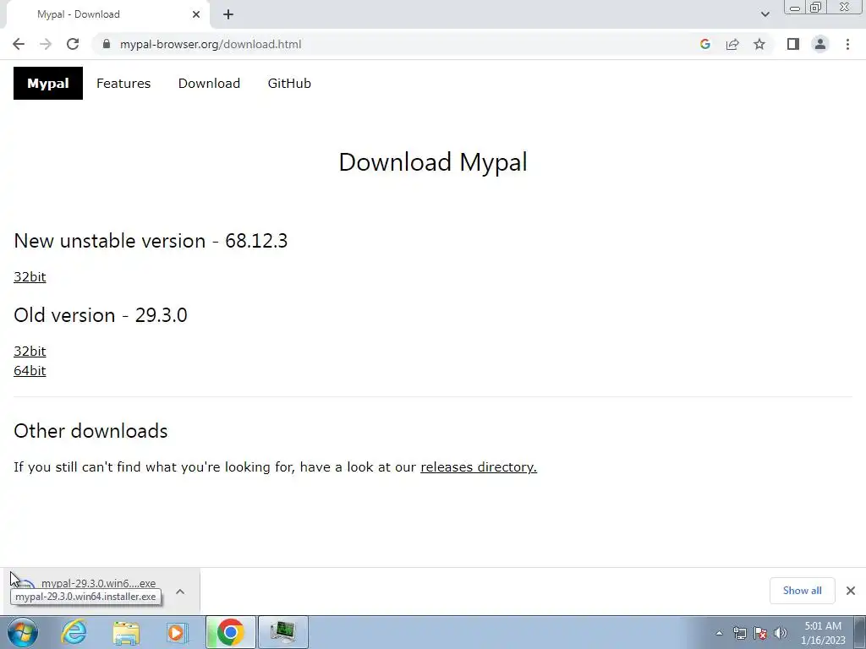Click the Other downloads heading
Viewport: 866px width, 649px height.
coord(90,431)
